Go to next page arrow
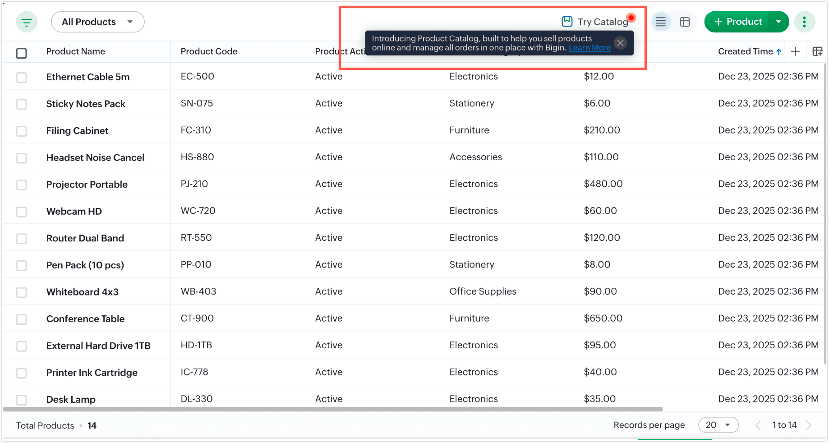829x443 pixels. [x=809, y=425]
